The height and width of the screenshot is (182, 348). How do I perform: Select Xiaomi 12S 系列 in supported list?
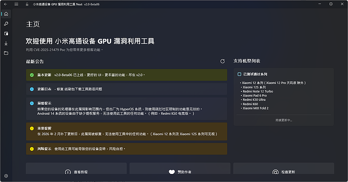click(x=254, y=87)
